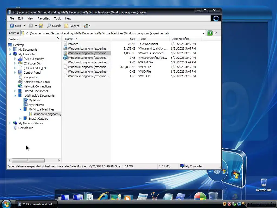Open the Recycle Bin on the desktop
The width and height of the screenshot is (277, 208).
(x=263, y=185)
